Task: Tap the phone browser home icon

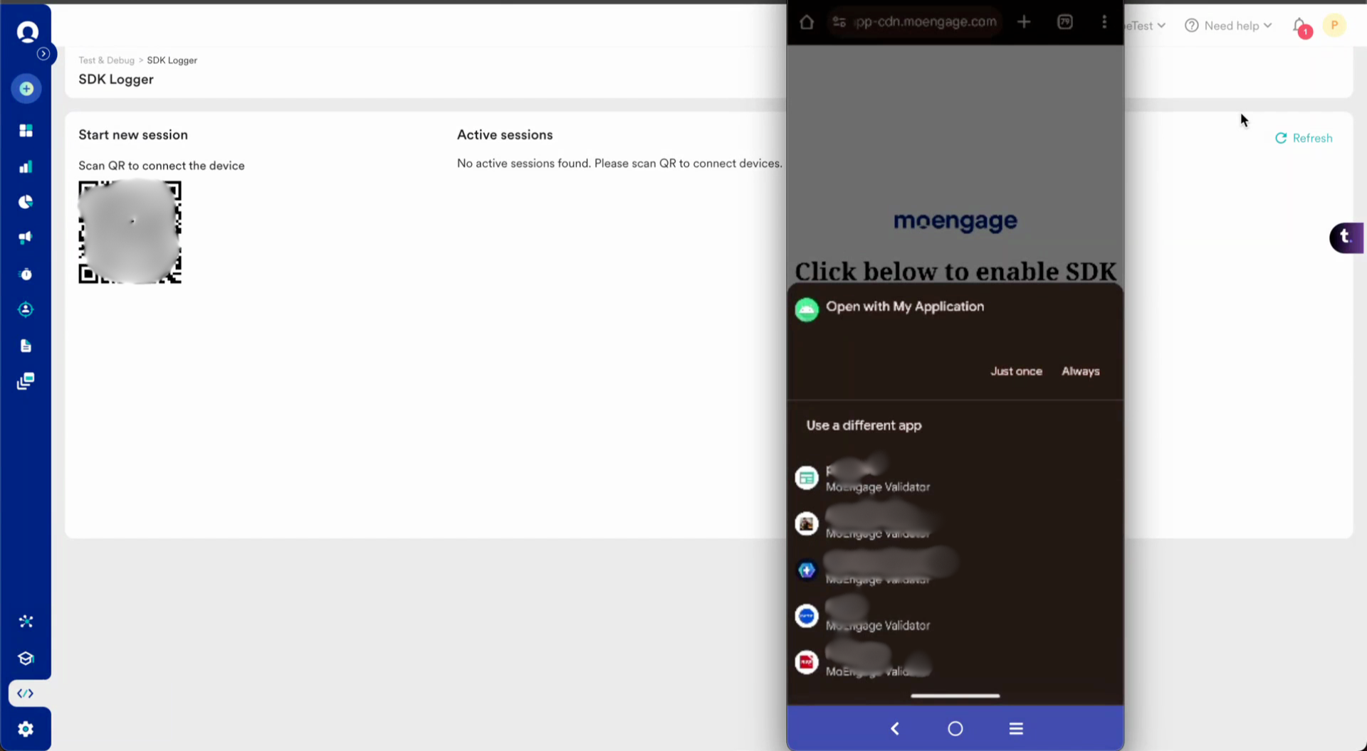Action: click(x=807, y=22)
